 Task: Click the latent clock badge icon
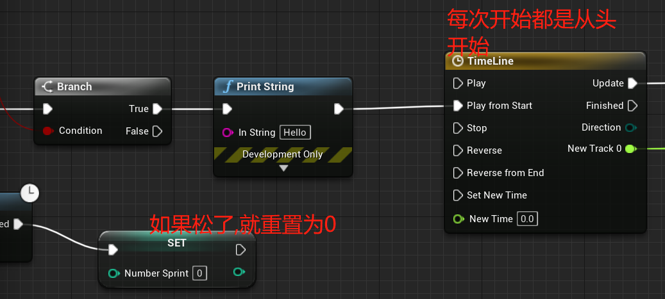pyautogui.click(x=29, y=193)
